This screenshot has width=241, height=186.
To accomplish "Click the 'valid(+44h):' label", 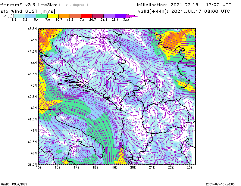I will click(x=153, y=11).
